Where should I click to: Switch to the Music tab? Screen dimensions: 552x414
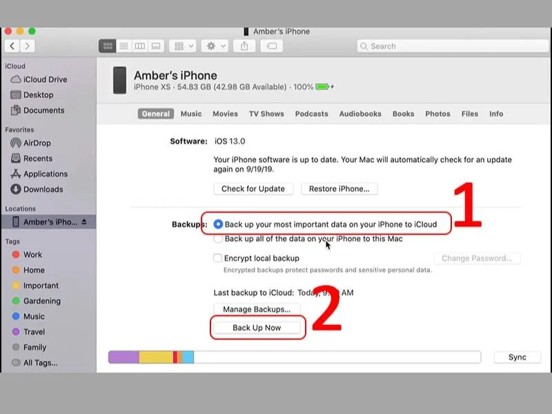(x=191, y=114)
